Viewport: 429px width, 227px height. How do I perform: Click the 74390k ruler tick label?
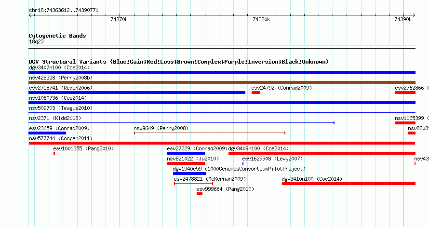[403, 19]
